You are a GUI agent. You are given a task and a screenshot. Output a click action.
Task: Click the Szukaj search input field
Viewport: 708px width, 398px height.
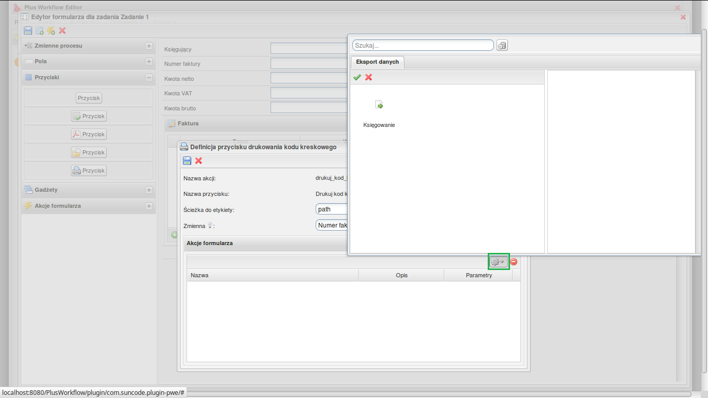422,46
